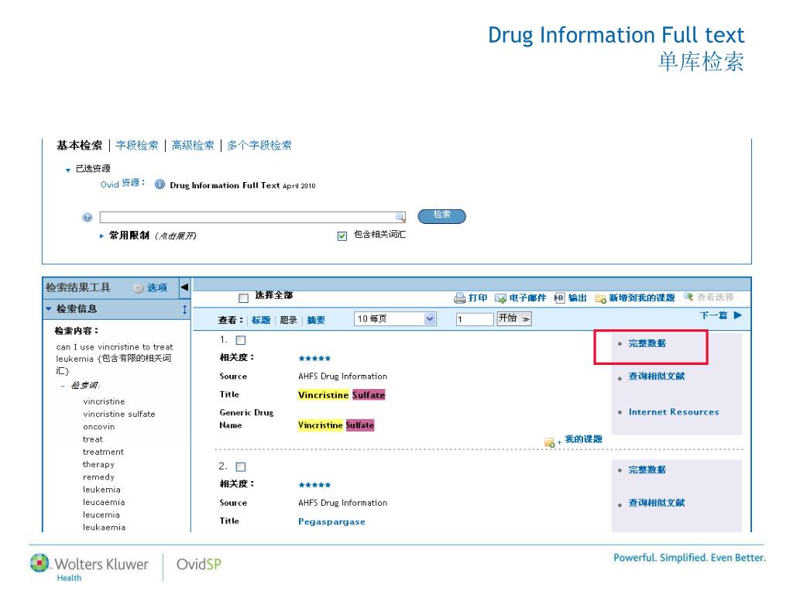
Task: Click the 下一篇 next arrow icon
Action: [738, 315]
